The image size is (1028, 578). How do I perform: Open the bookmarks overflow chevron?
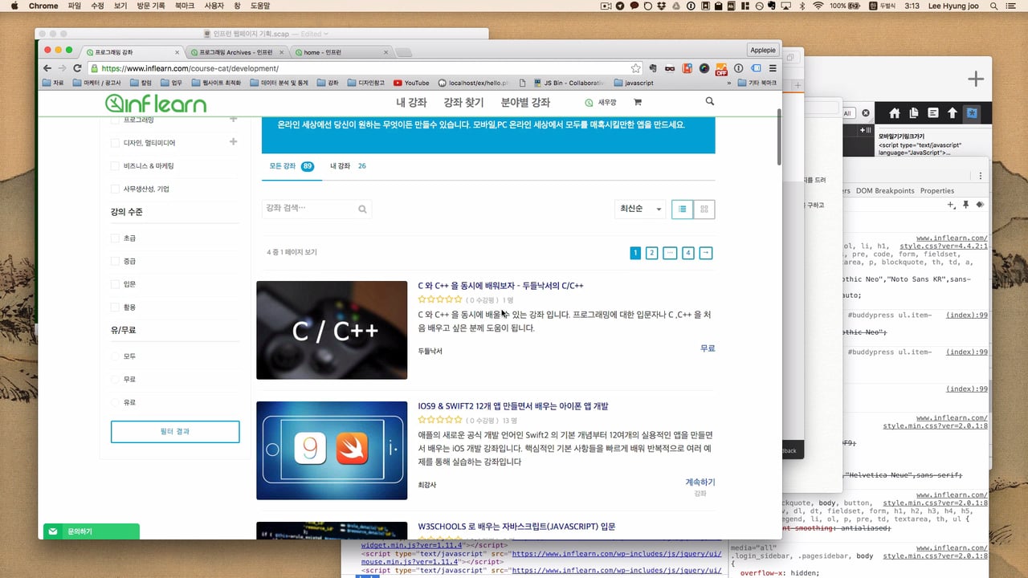[729, 83]
